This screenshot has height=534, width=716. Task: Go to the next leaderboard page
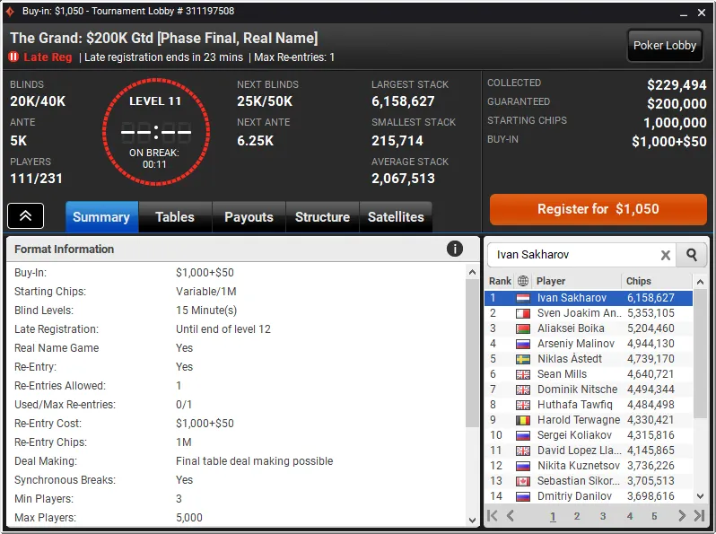coord(681,516)
